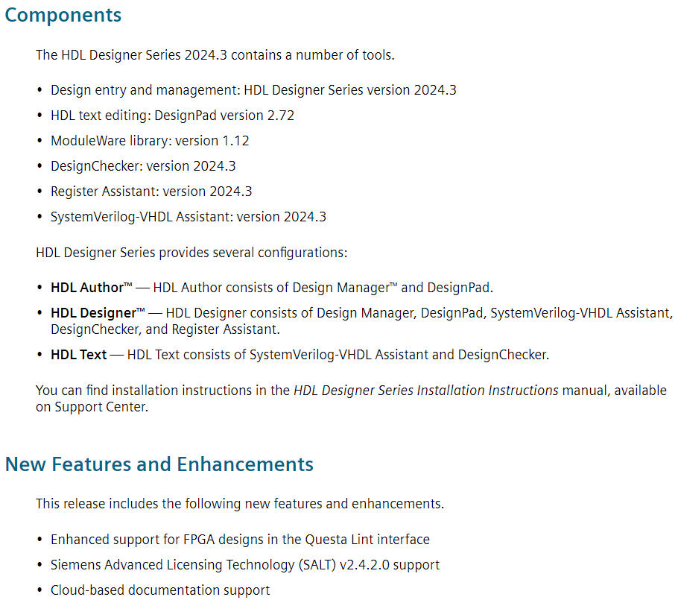Click the HDL Author™ bold term
678x600 pixels.
[91, 288]
